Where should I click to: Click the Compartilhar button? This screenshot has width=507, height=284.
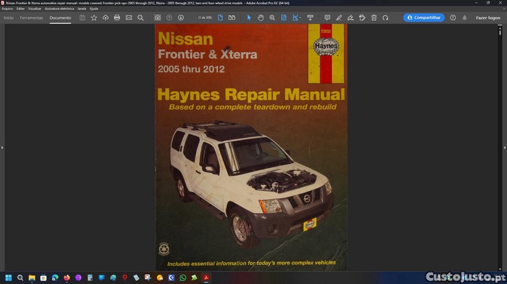[424, 18]
